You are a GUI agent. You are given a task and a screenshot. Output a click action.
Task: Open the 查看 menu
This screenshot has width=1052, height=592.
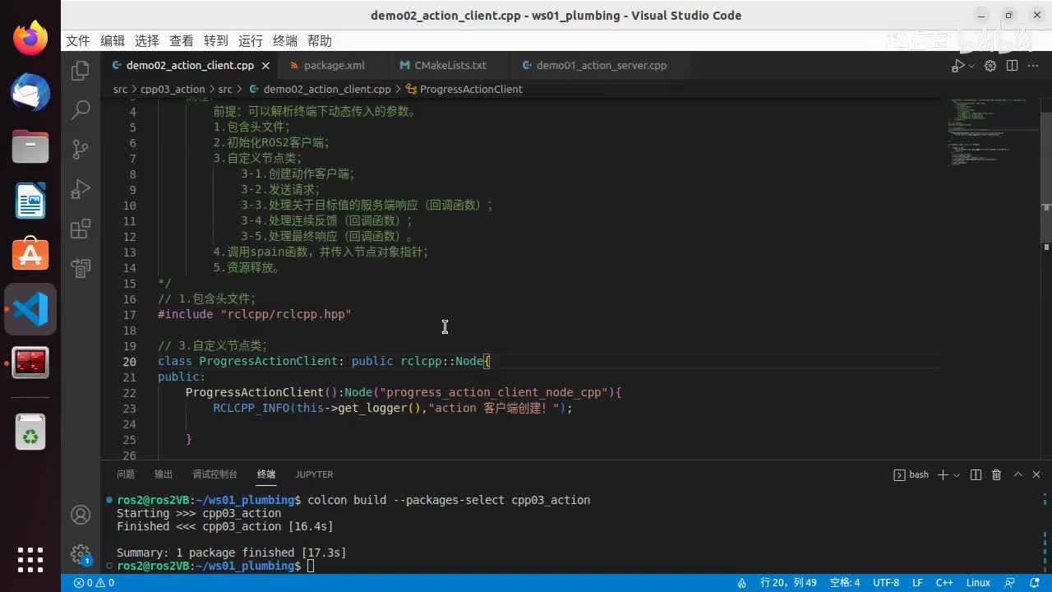[x=182, y=41]
